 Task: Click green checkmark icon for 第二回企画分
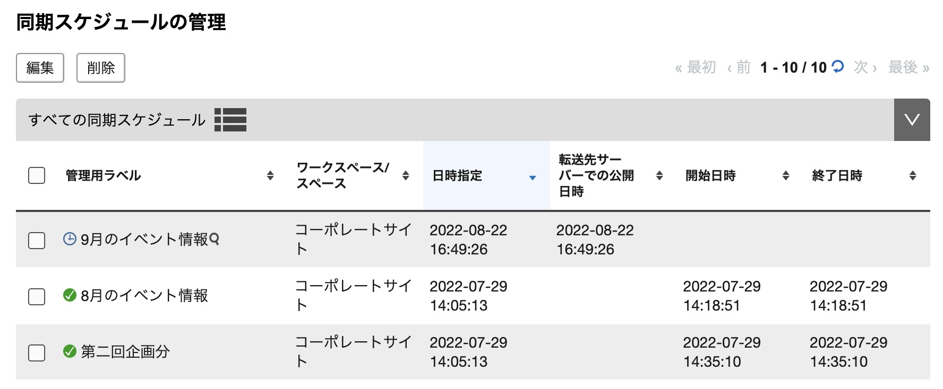(x=70, y=351)
